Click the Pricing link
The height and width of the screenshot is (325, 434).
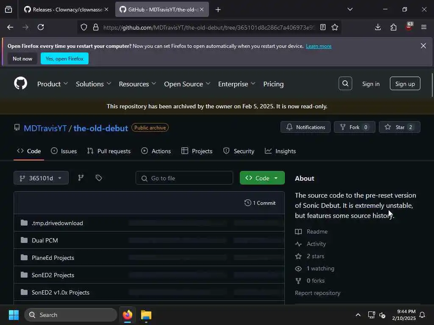[x=273, y=84]
